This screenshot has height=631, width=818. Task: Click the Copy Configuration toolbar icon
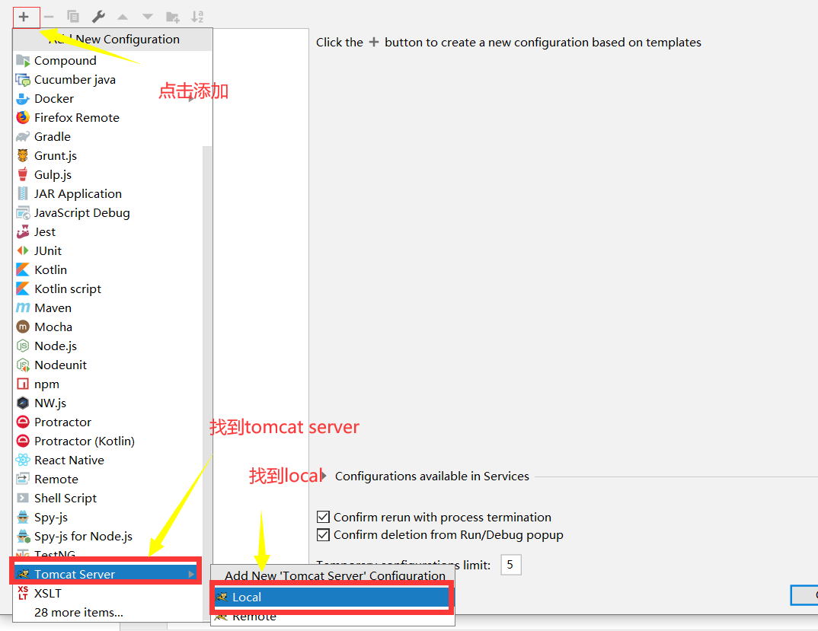click(73, 17)
